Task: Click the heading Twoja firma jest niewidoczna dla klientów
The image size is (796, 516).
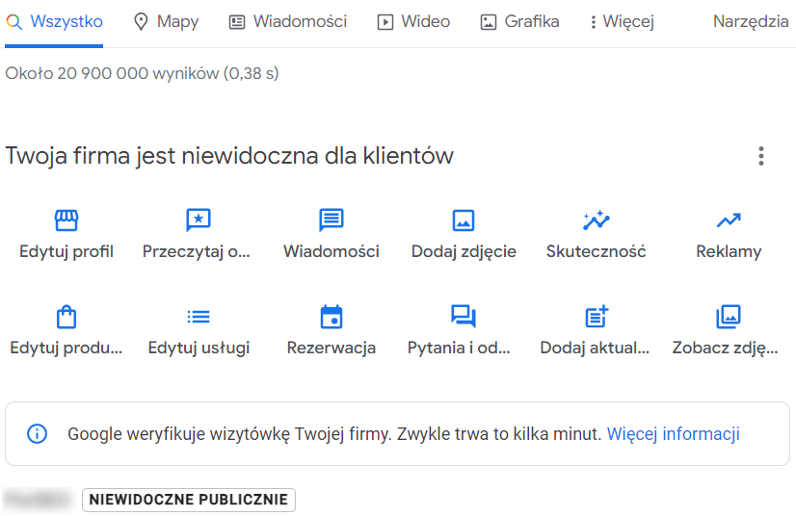Action: [x=229, y=156]
